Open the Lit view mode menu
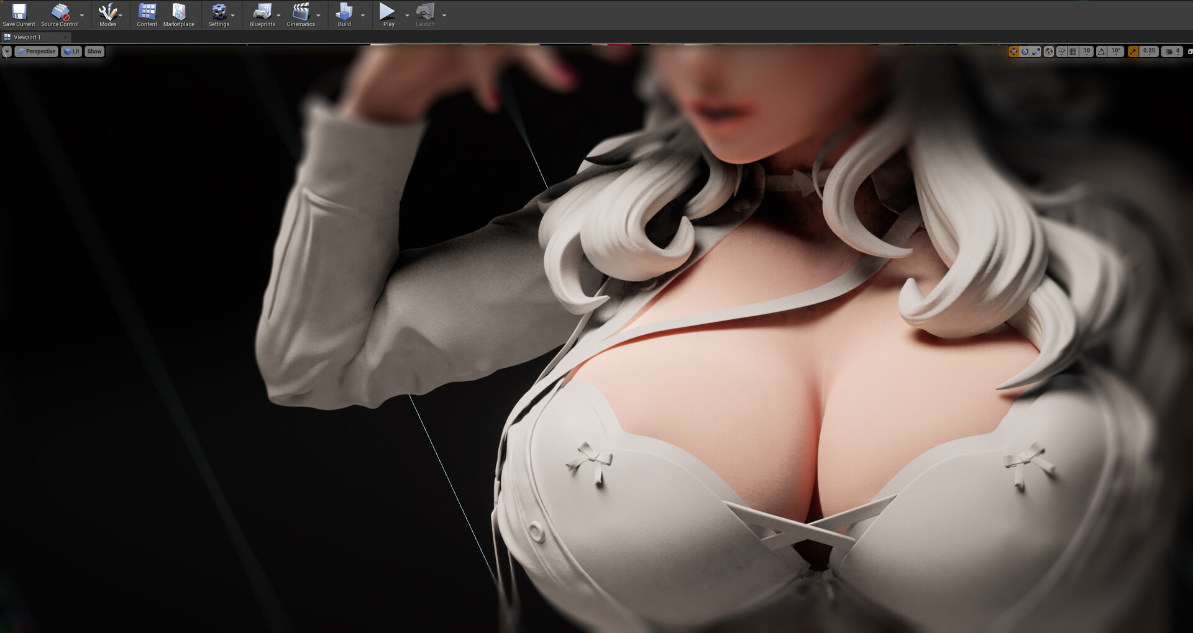This screenshot has height=633, width=1193. pyautogui.click(x=71, y=52)
